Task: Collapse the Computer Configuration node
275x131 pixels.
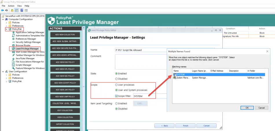Action: coord(3,19)
